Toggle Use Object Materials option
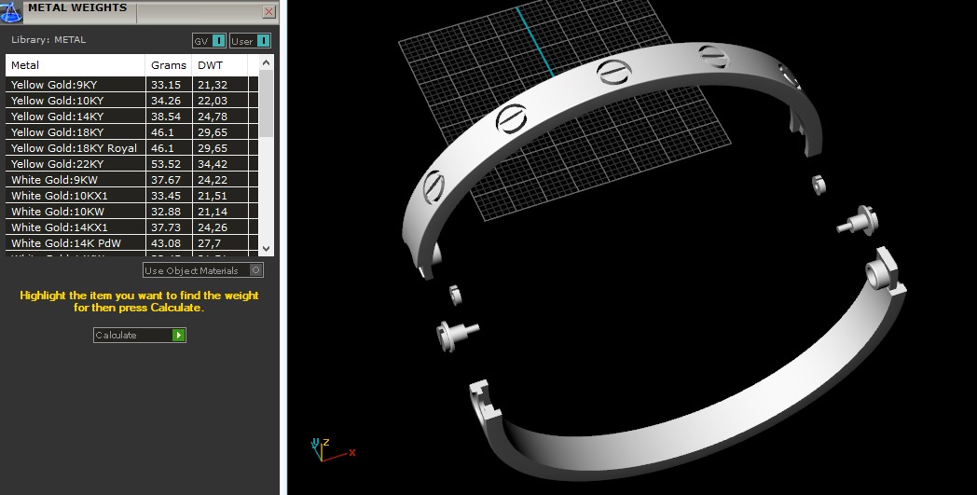This screenshot has height=495, width=977. tap(203, 270)
